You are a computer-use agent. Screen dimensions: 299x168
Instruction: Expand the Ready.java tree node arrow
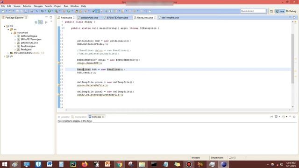pyautogui.click(x=15, y=49)
